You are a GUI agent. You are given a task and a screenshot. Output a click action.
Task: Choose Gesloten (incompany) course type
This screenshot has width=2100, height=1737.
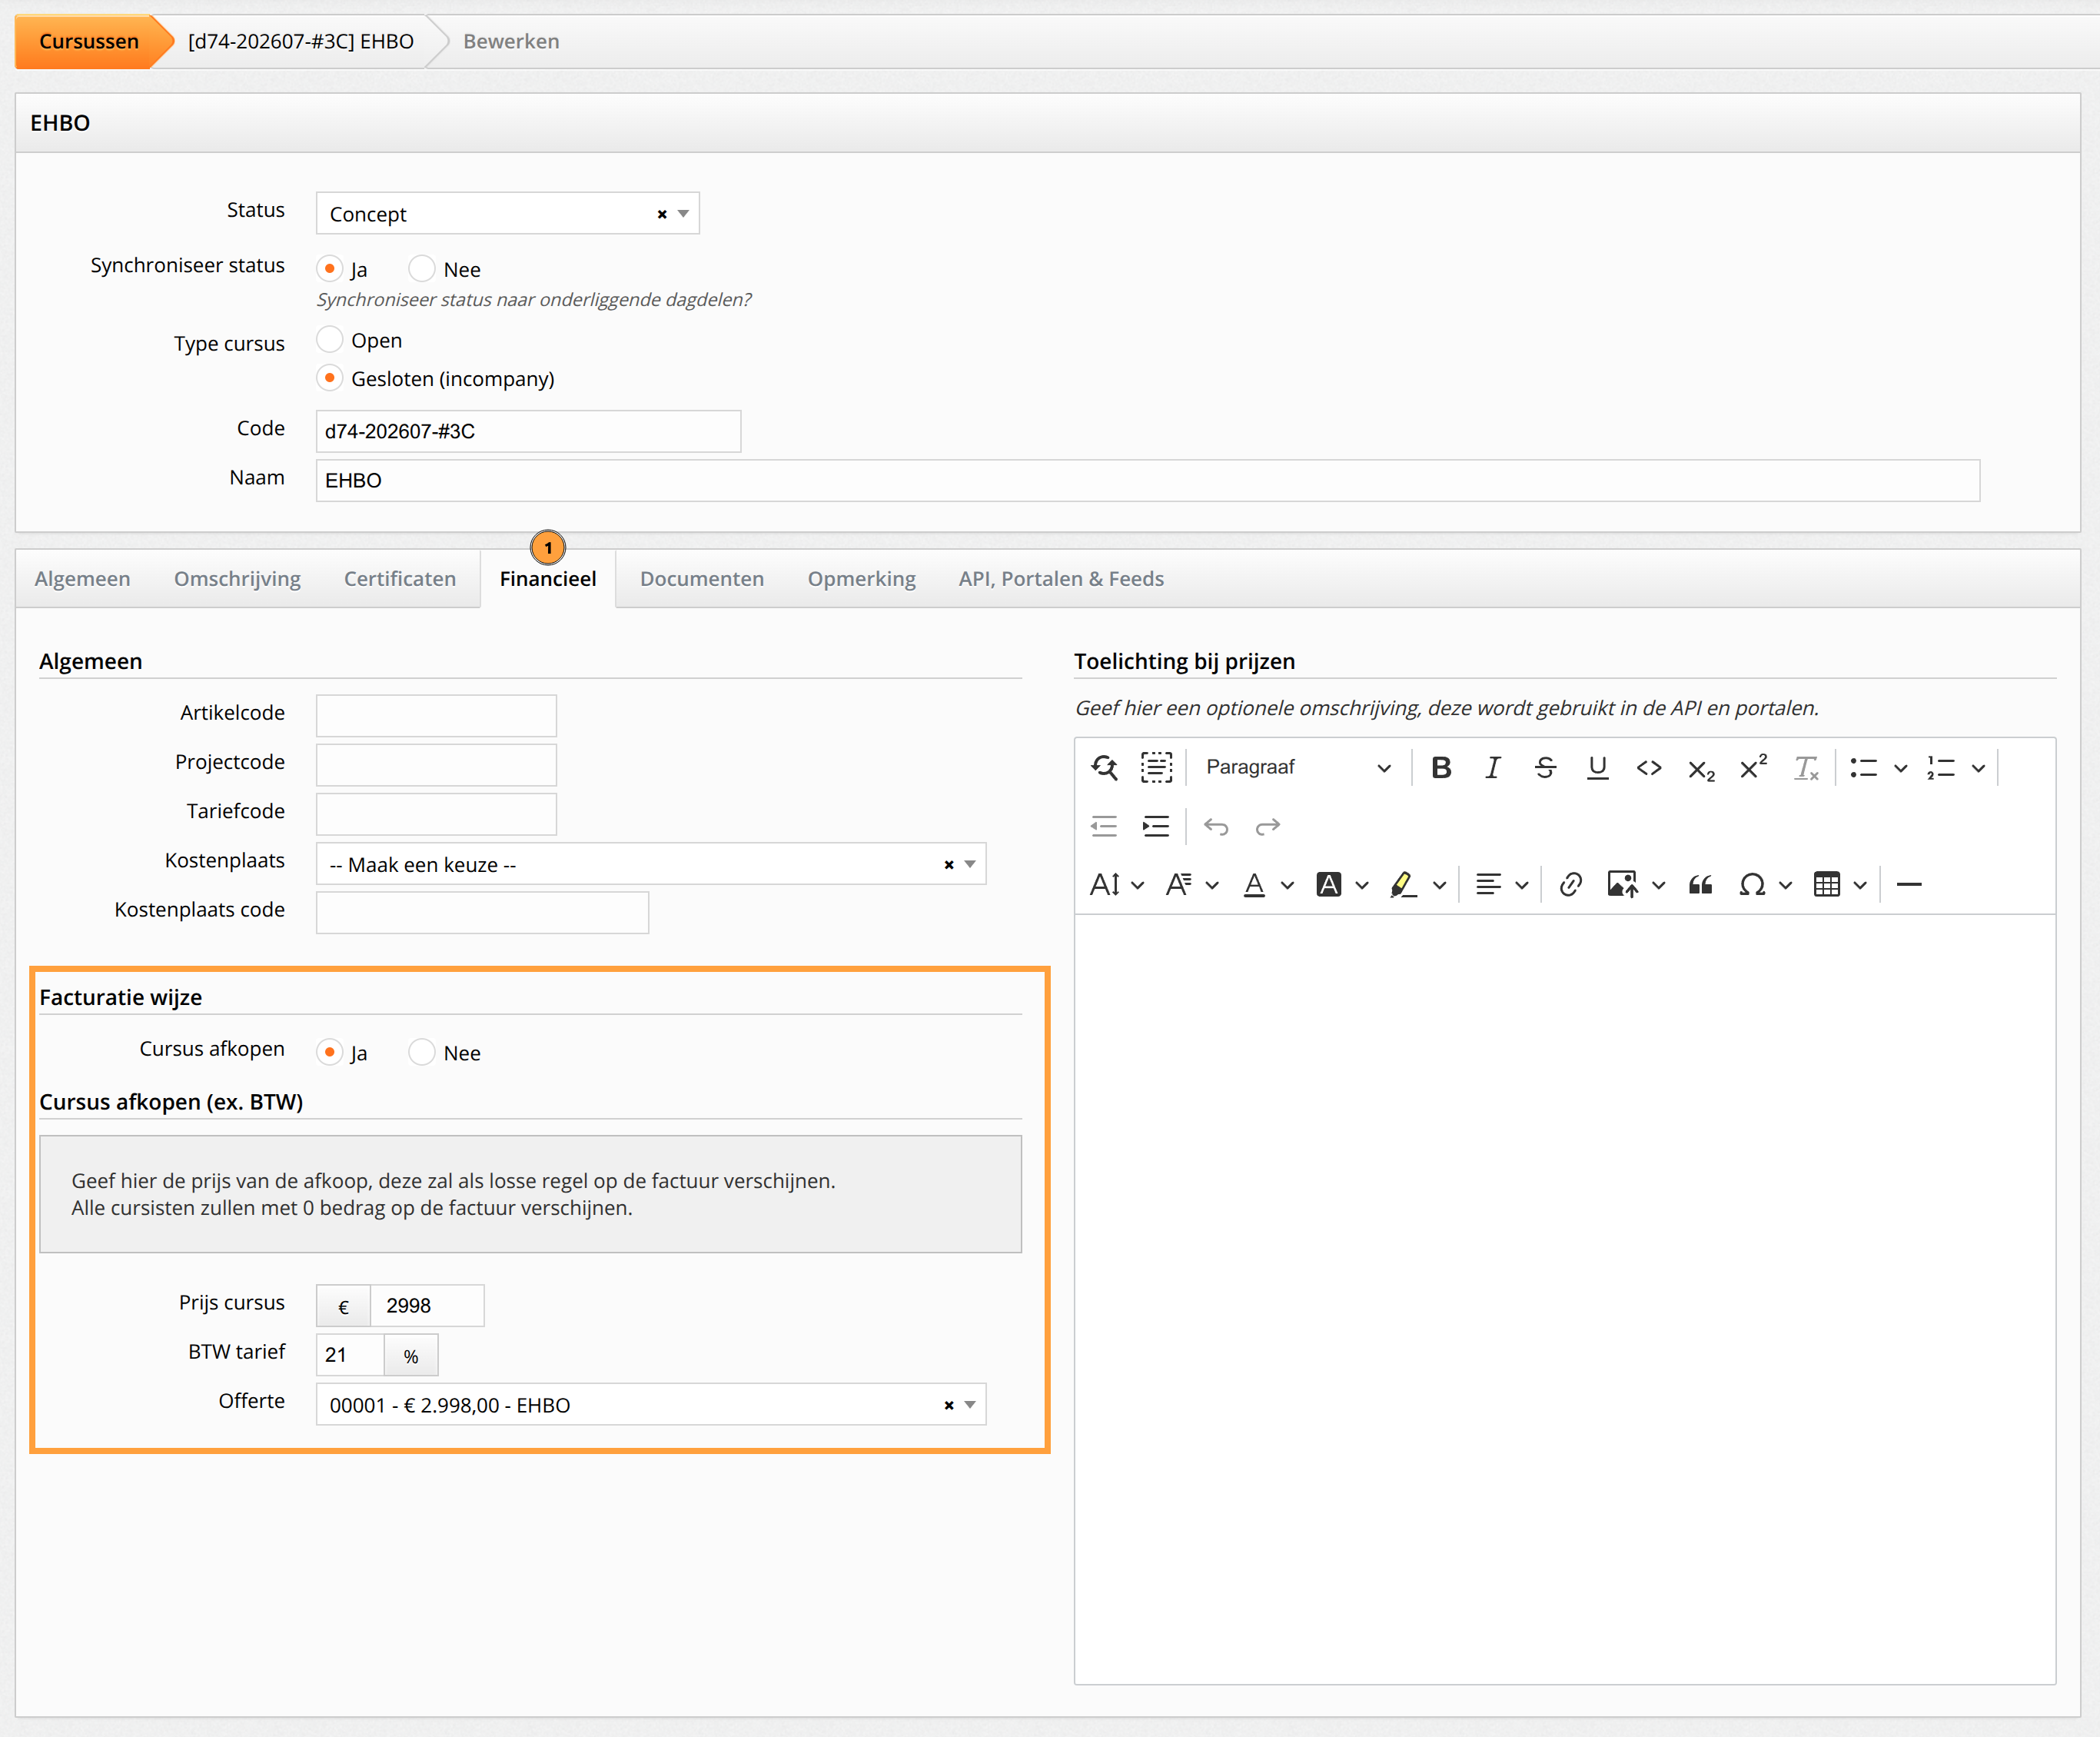pyautogui.click(x=329, y=379)
